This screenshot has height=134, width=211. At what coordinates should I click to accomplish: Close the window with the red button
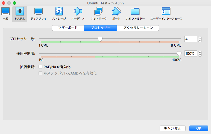pos(4,3)
